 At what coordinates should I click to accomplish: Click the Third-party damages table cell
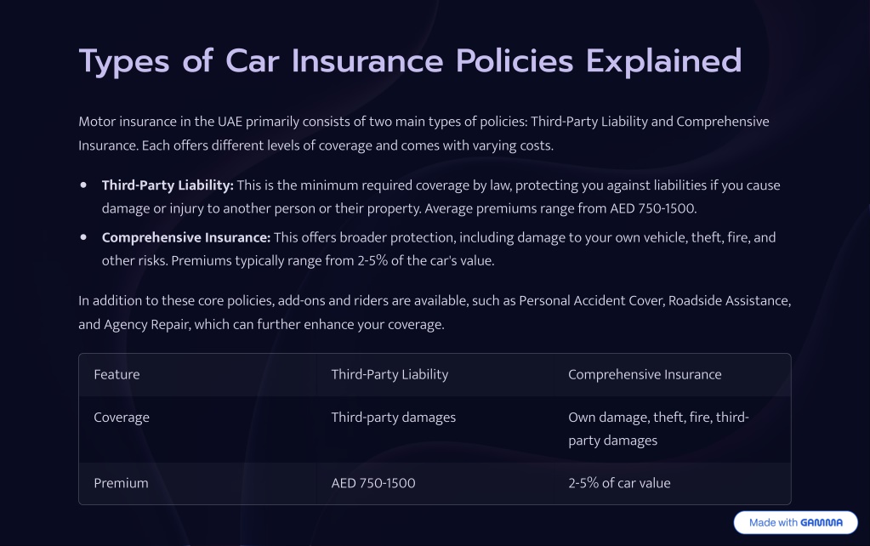coord(435,429)
